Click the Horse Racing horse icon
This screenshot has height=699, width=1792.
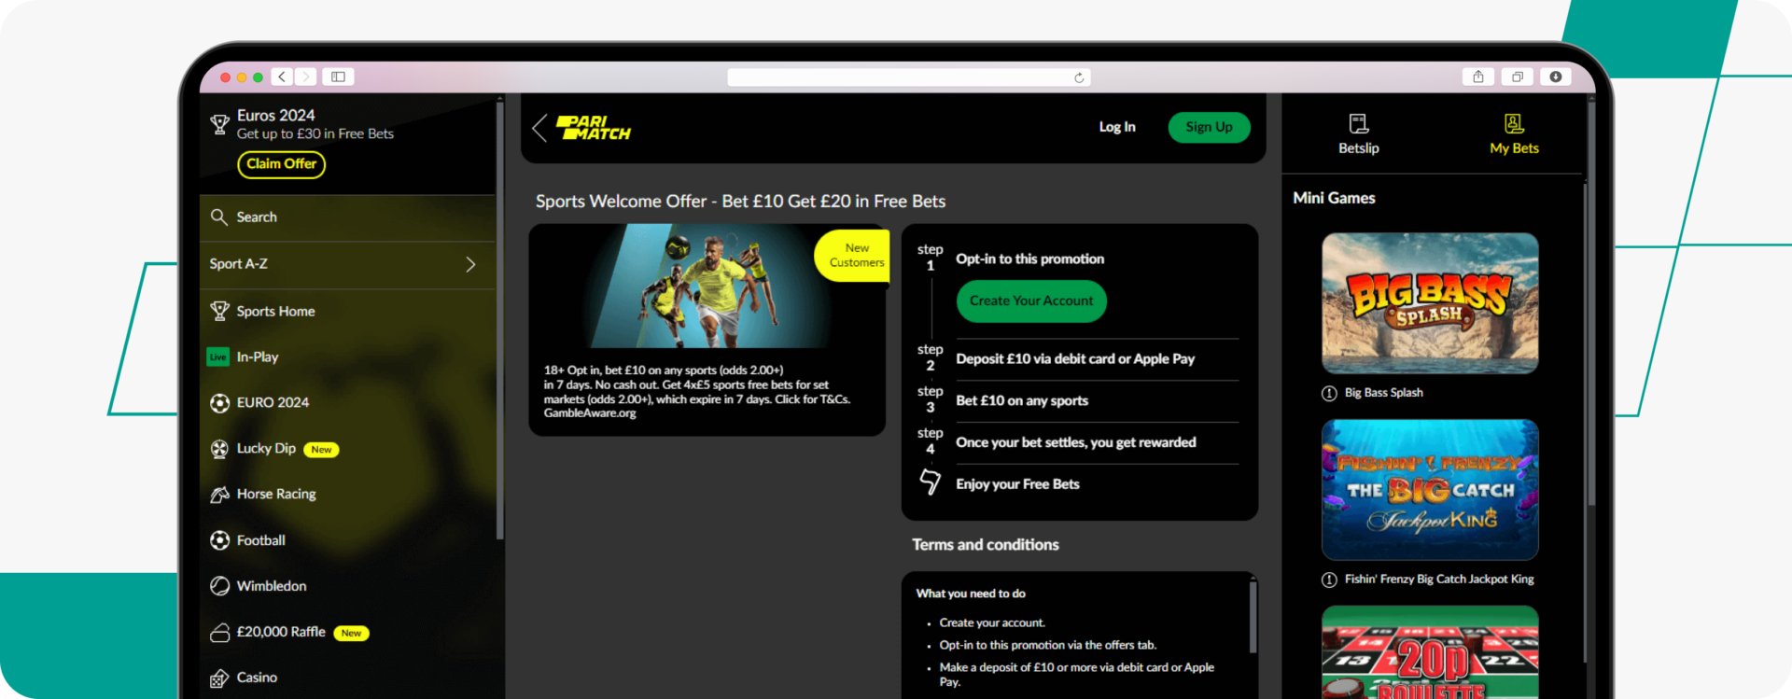pyautogui.click(x=219, y=495)
